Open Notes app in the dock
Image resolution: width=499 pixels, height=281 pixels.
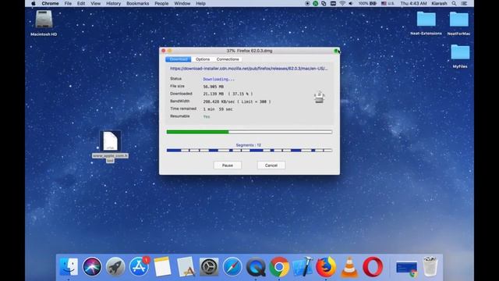click(x=162, y=267)
